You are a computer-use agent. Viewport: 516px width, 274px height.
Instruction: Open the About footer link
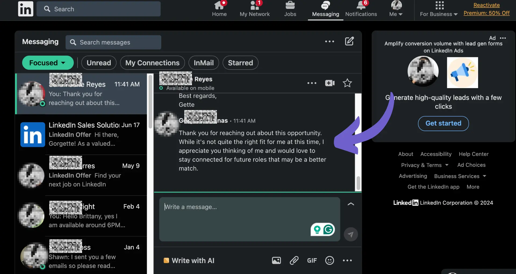(x=406, y=154)
